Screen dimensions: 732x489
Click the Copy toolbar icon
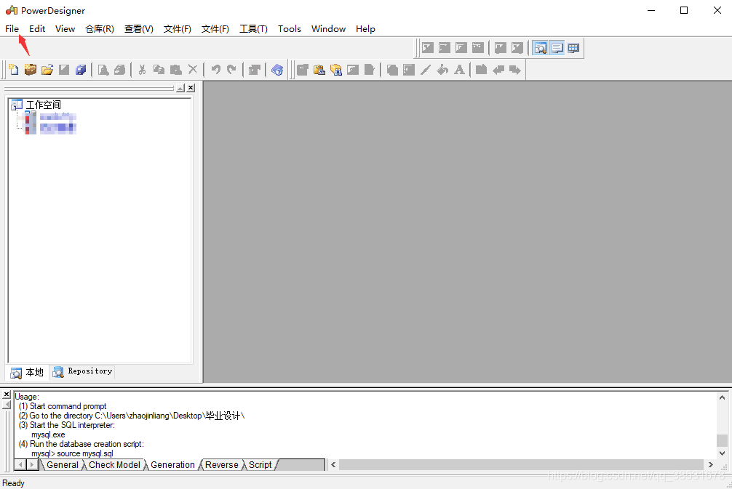coord(159,70)
